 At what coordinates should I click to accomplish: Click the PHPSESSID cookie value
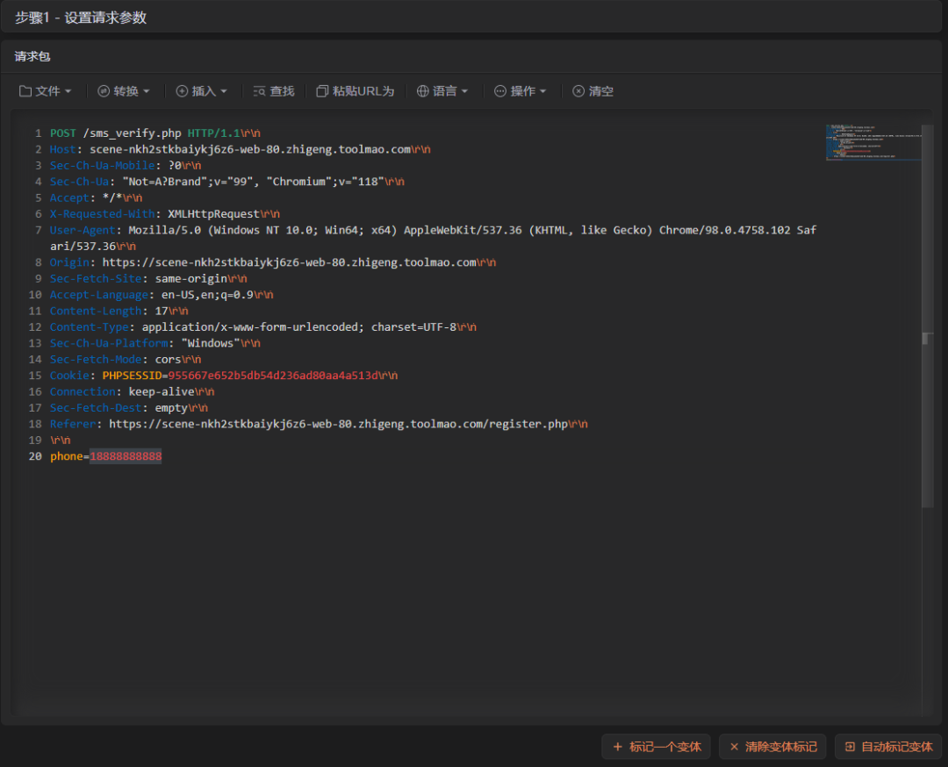pos(273,376)
